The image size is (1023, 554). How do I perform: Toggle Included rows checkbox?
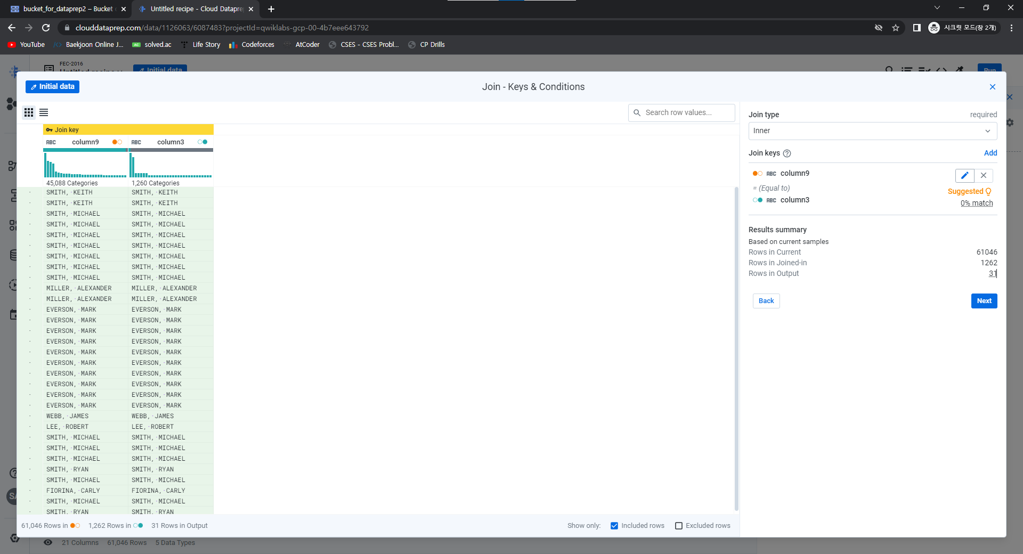614,526
